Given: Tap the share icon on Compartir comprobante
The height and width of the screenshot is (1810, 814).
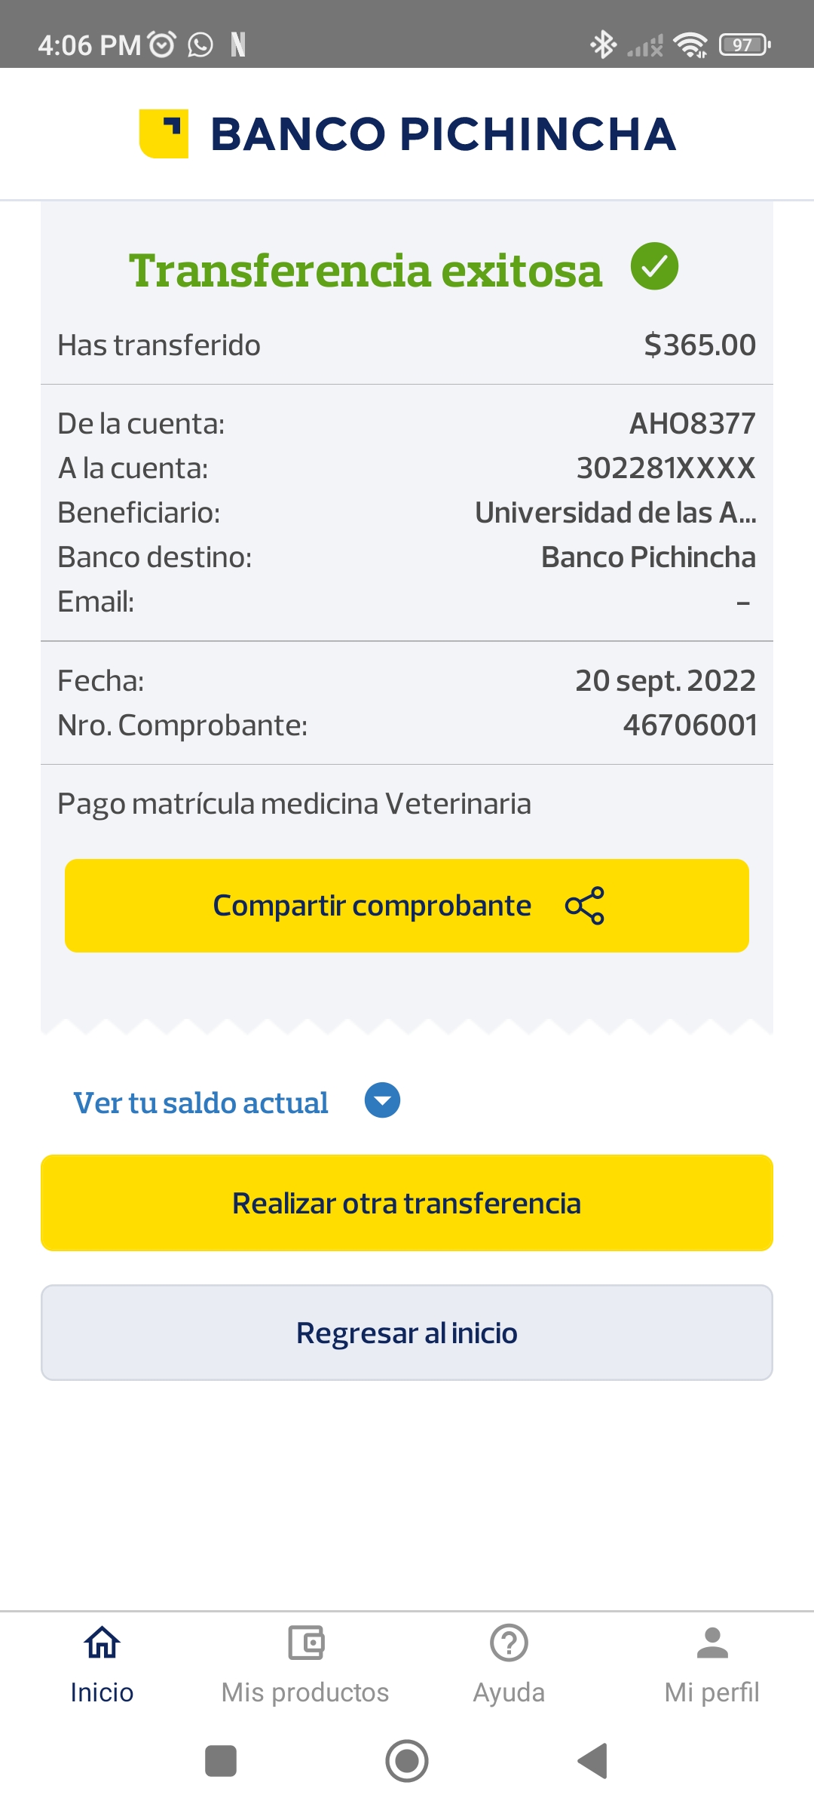Looking at the screenshot, I should point(585,905).
